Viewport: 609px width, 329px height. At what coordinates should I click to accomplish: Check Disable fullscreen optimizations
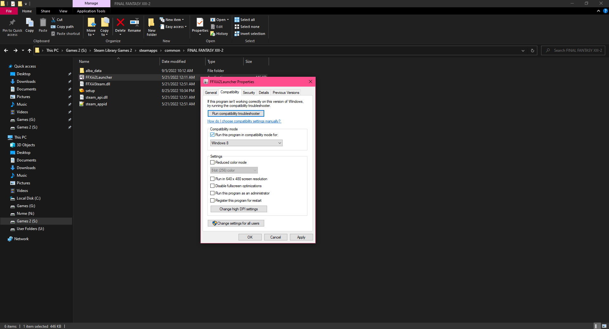(213, 186)
